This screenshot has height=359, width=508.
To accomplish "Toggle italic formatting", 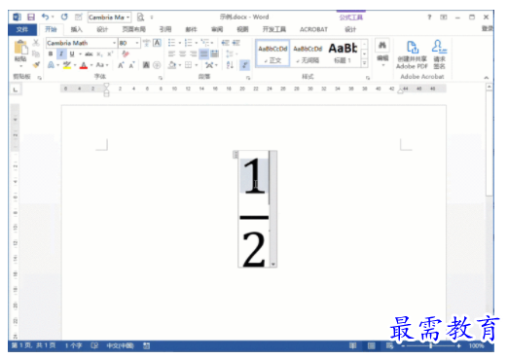I will 61,54.
